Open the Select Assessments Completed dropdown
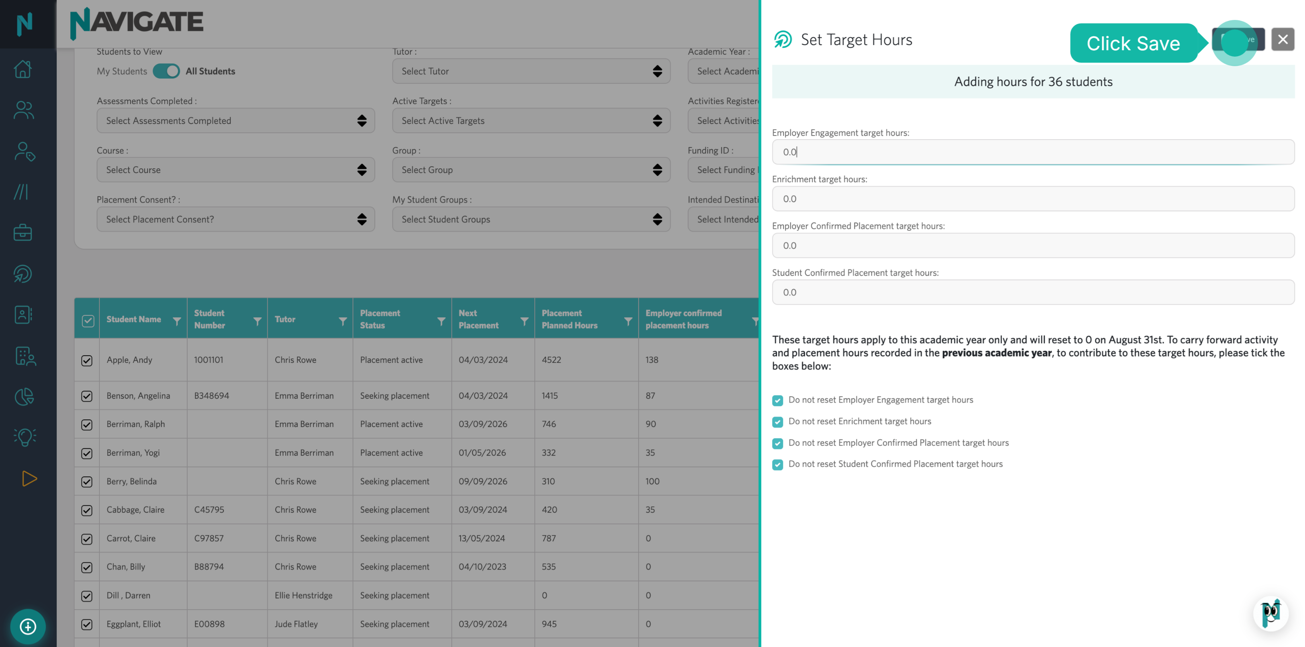 click(x=235, y=120)
